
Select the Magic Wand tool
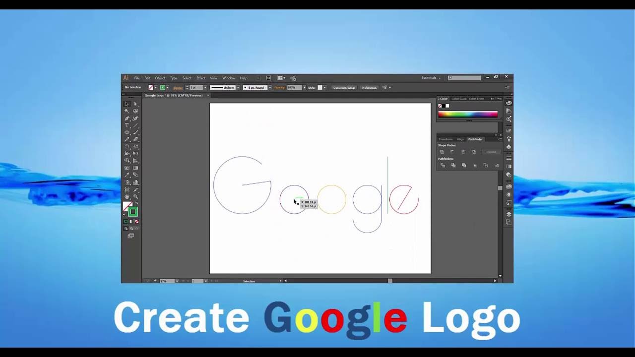pyautogui.click(x=127, y=111)
